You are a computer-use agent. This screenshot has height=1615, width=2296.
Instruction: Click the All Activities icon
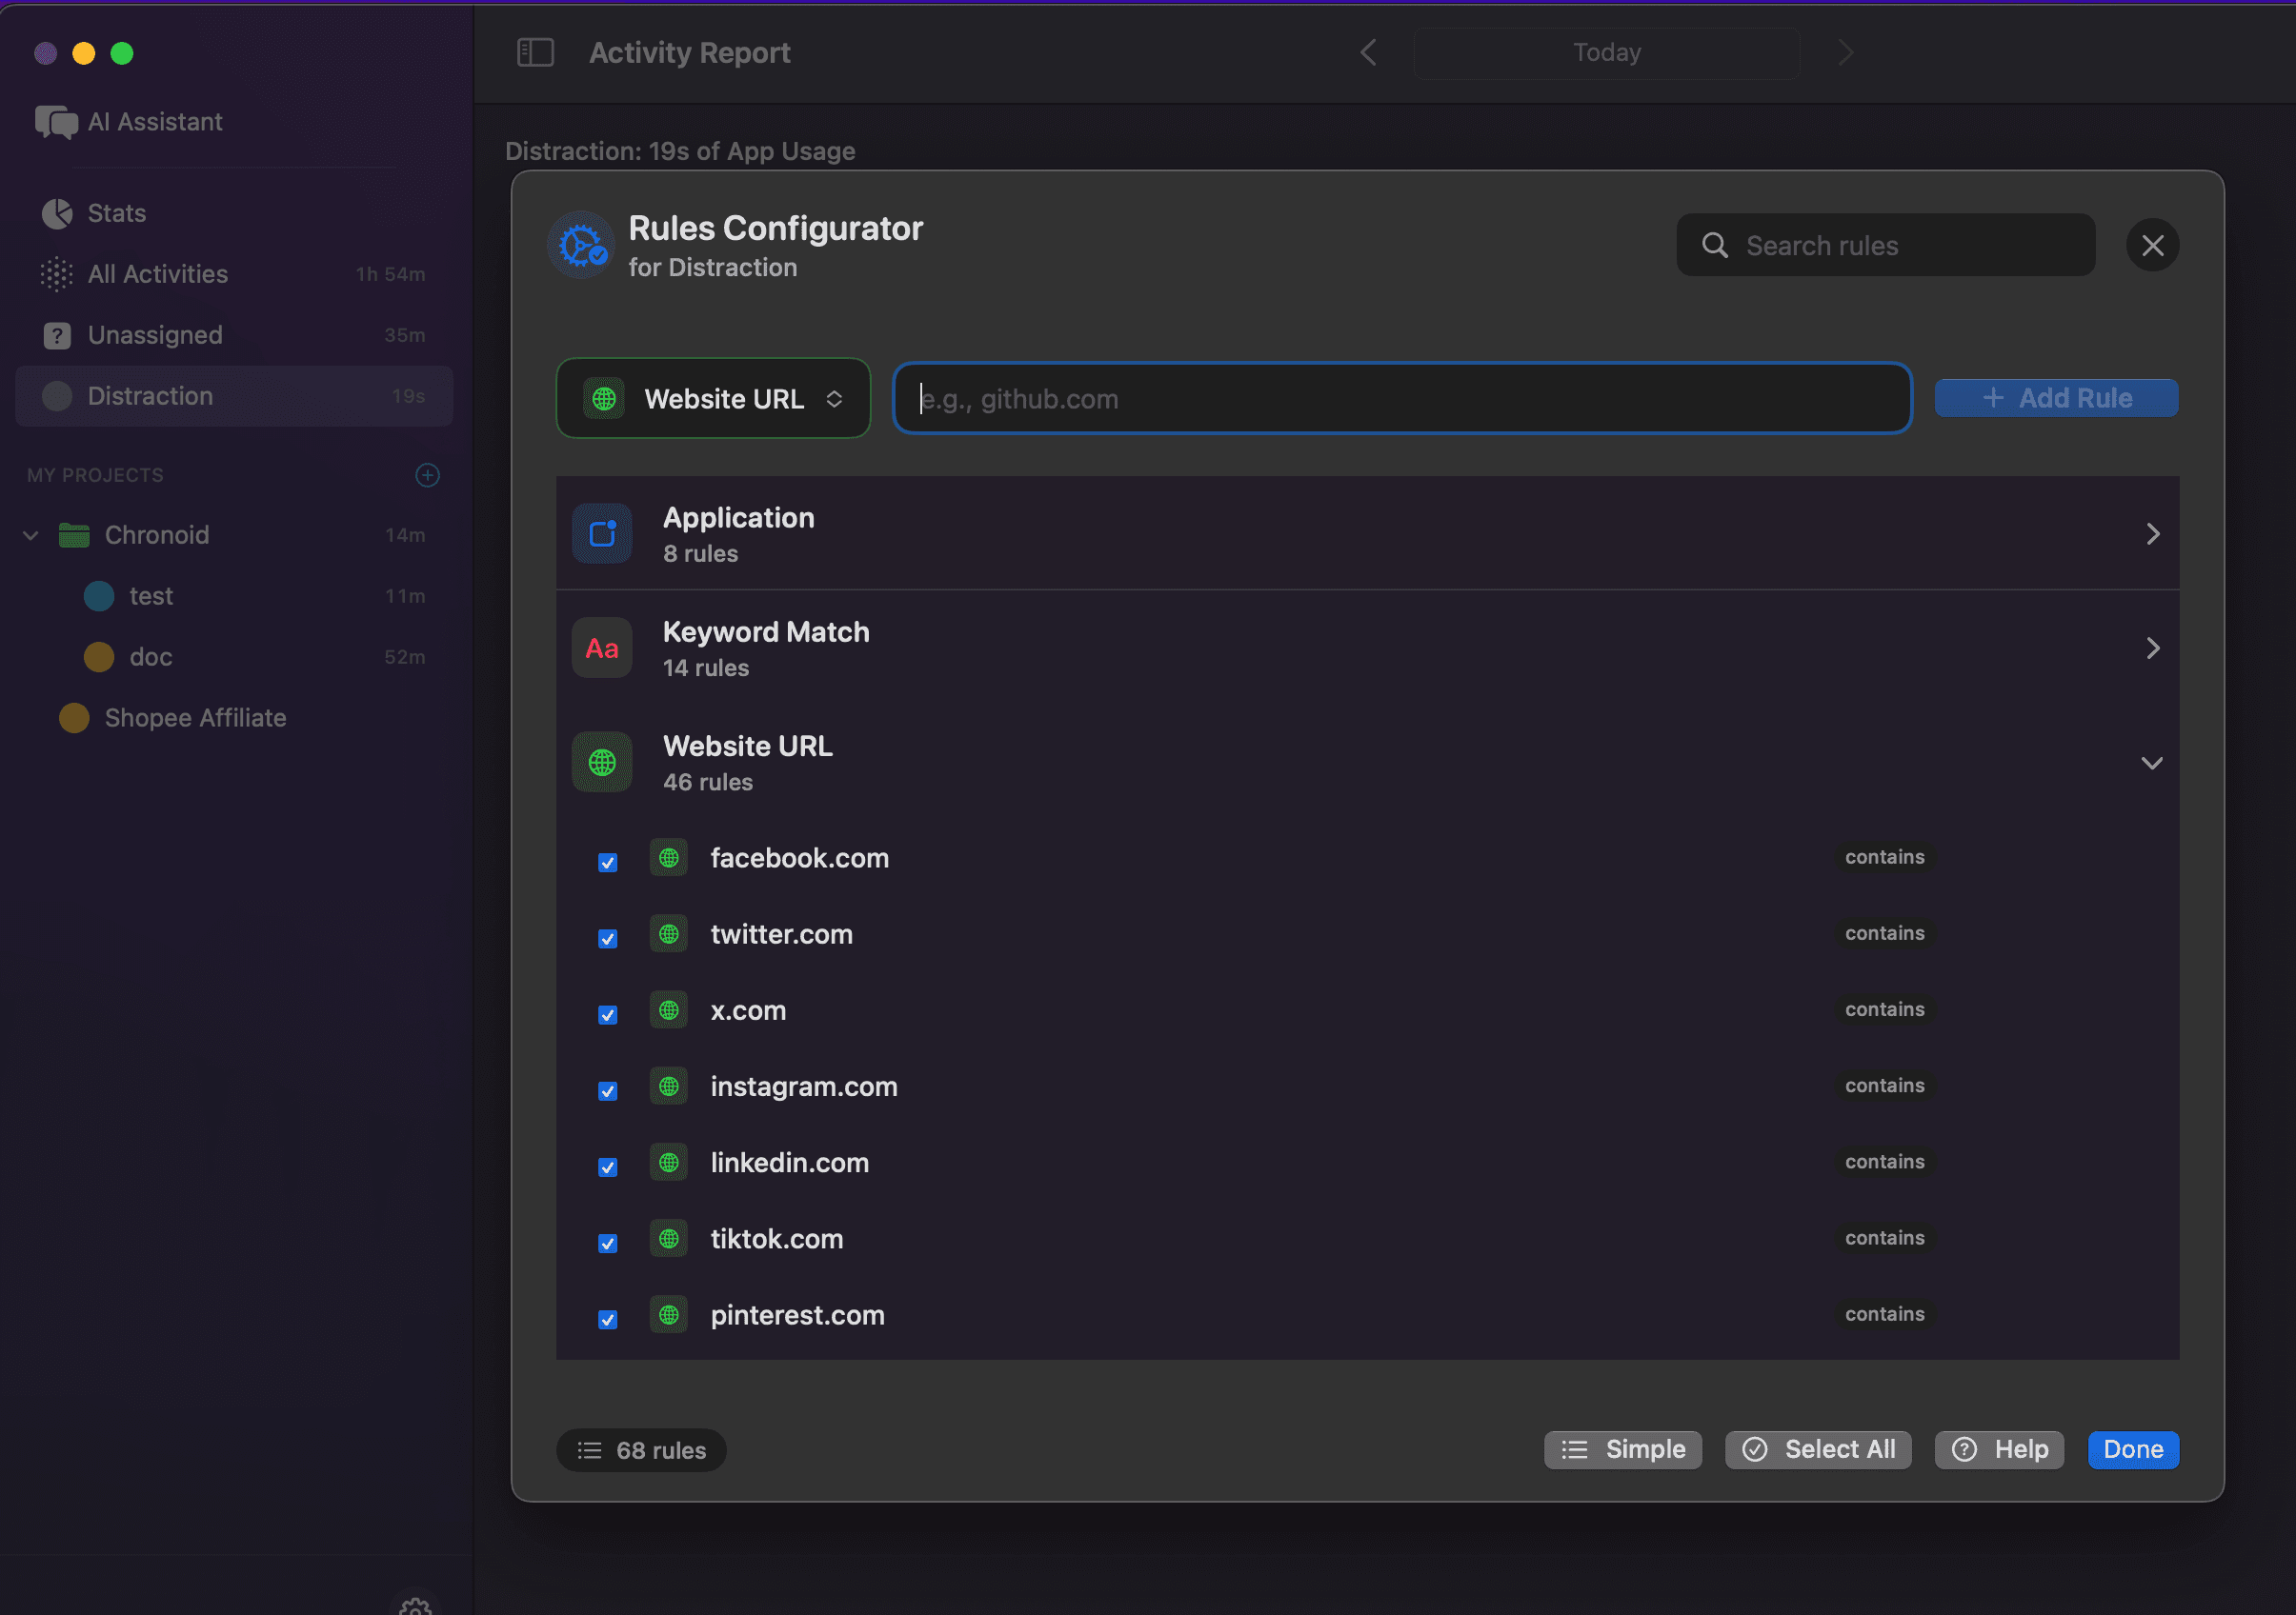[x=56, y=274]
